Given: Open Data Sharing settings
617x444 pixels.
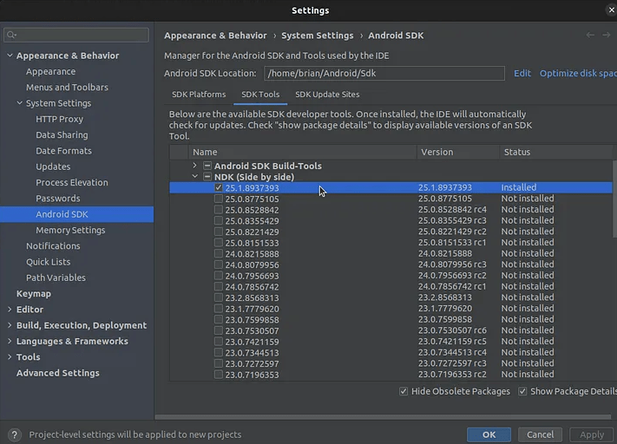Looking at the screenshot, I should pyautogui.click(x=62, y=135).
